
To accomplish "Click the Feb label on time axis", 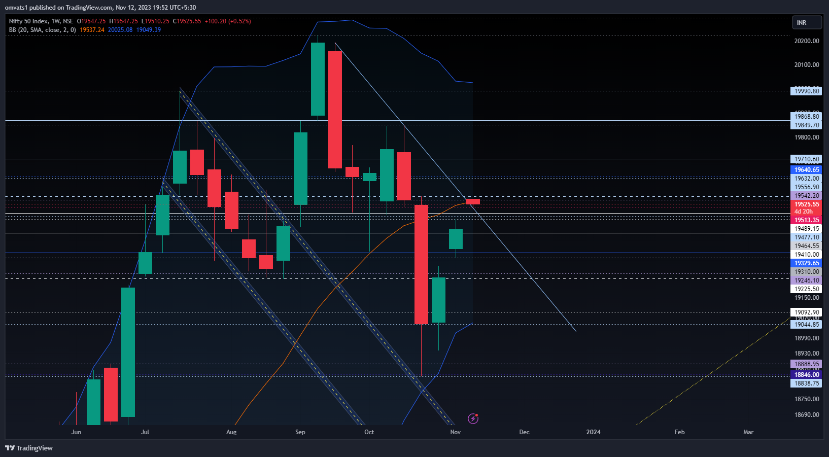I will click(679, 432).
